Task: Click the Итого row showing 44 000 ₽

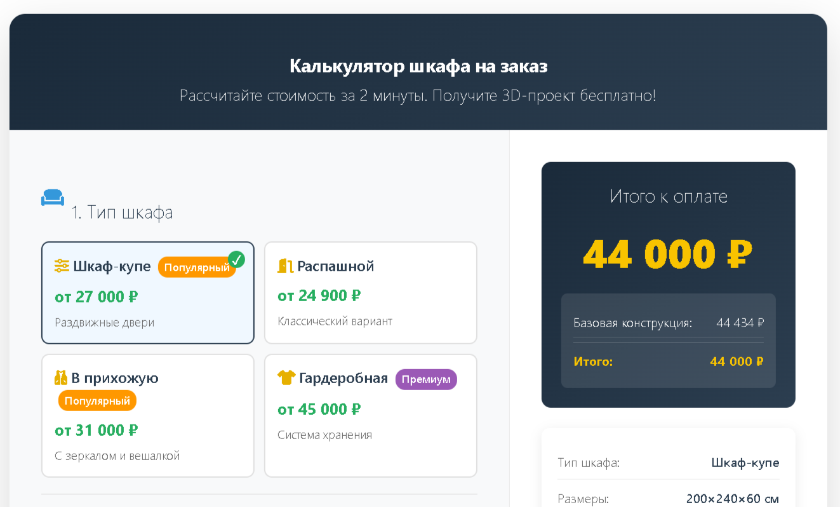Action: click(667, 361)
